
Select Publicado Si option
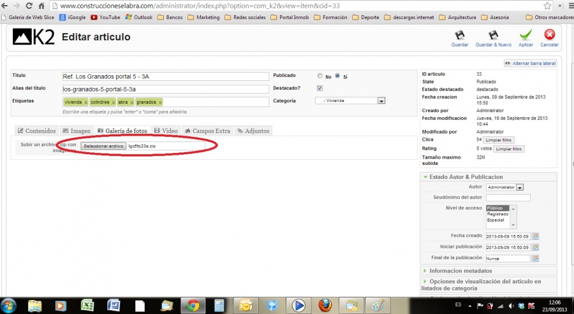[x=337, y=76]
